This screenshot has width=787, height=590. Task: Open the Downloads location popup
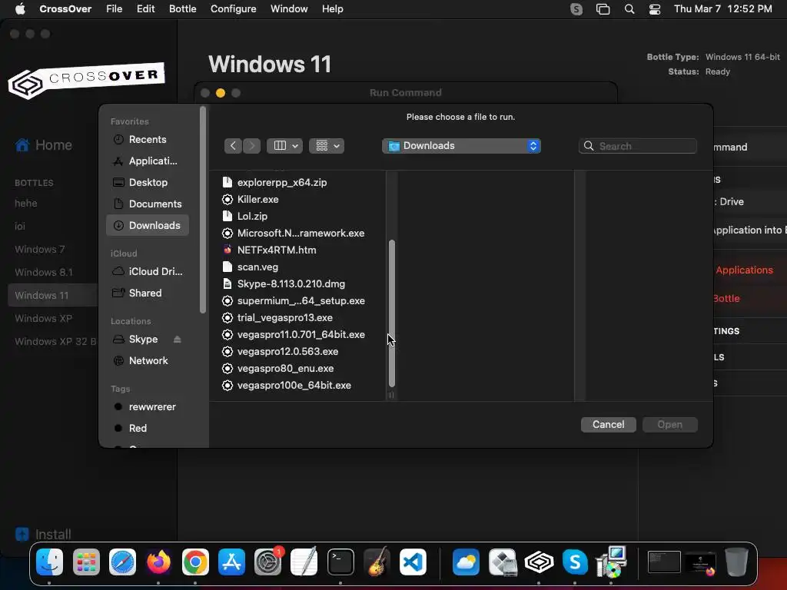(461, 145)
